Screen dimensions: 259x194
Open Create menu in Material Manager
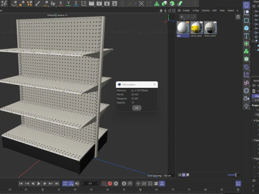[x=186, y=10]
